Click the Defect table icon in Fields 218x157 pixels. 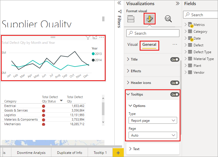pos(190,45)
